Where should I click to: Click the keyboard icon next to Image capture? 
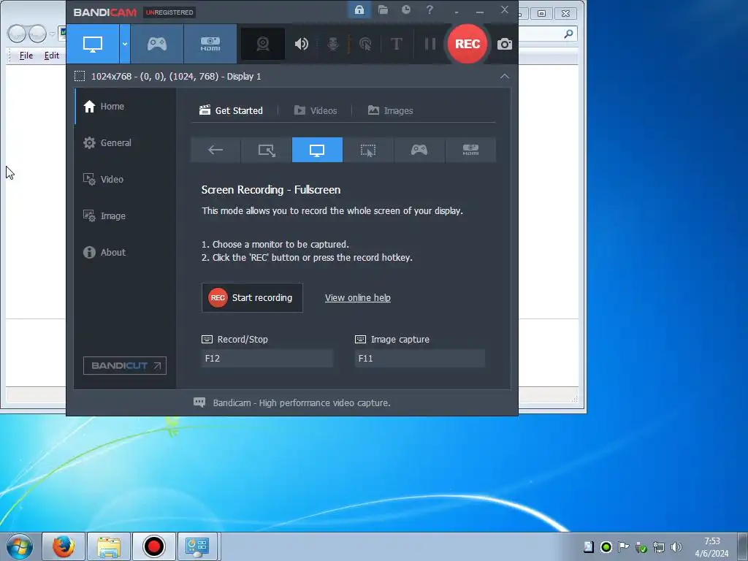click(361, 339)
